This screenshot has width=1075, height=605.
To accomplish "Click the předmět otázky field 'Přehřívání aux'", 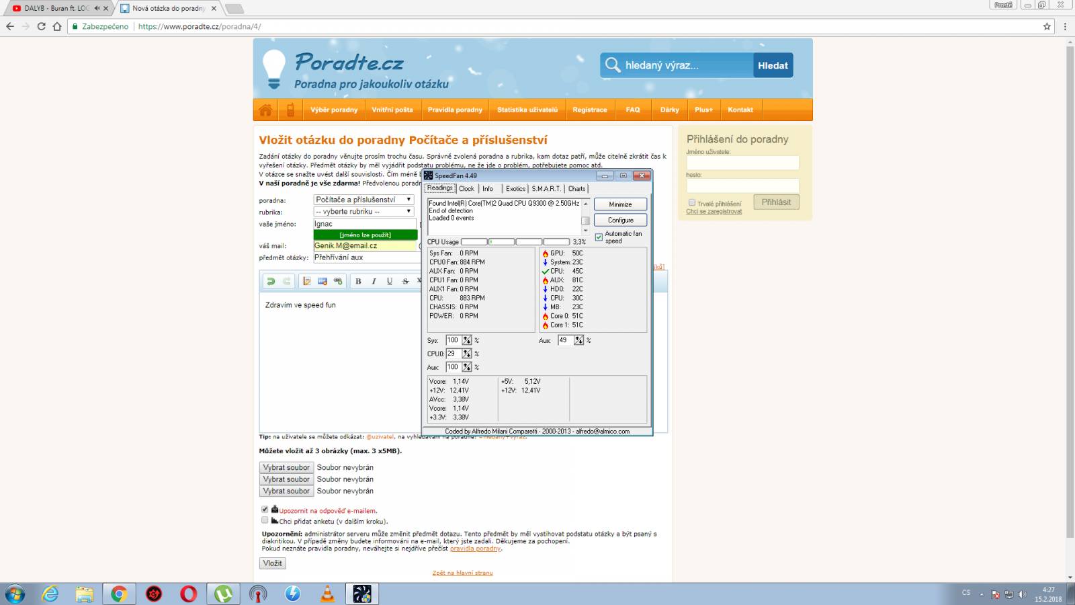I will (366, 257).
